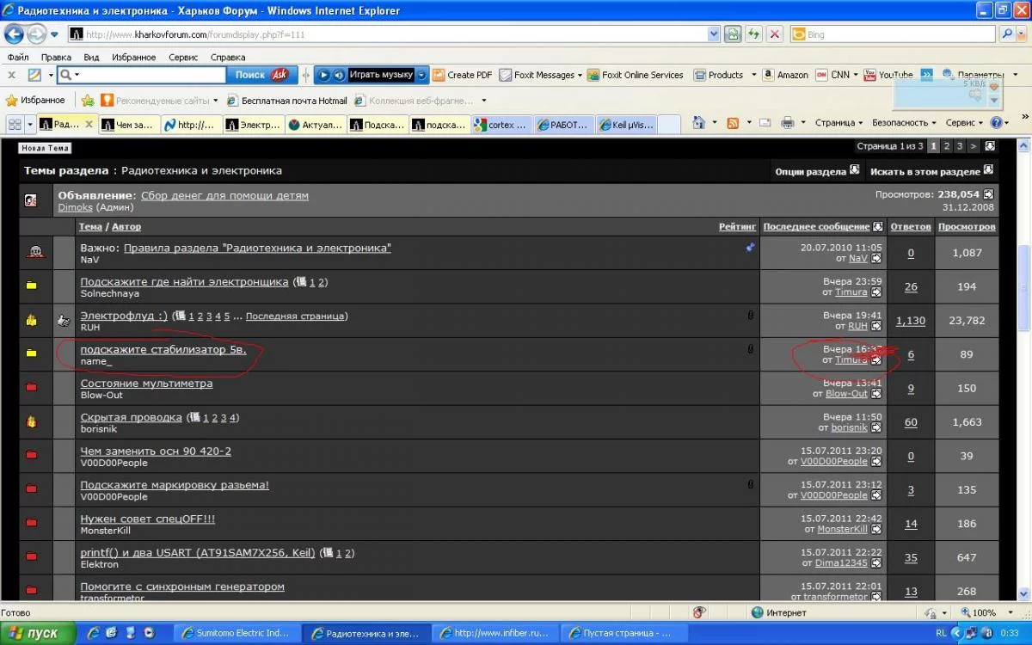Sort threads by Просмотров column header
Image resolution: width=1032 pixels, height=645 pixels.
click(967, 226)
